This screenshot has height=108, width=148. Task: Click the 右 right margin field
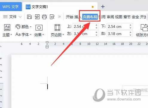(x=120, y=34)
